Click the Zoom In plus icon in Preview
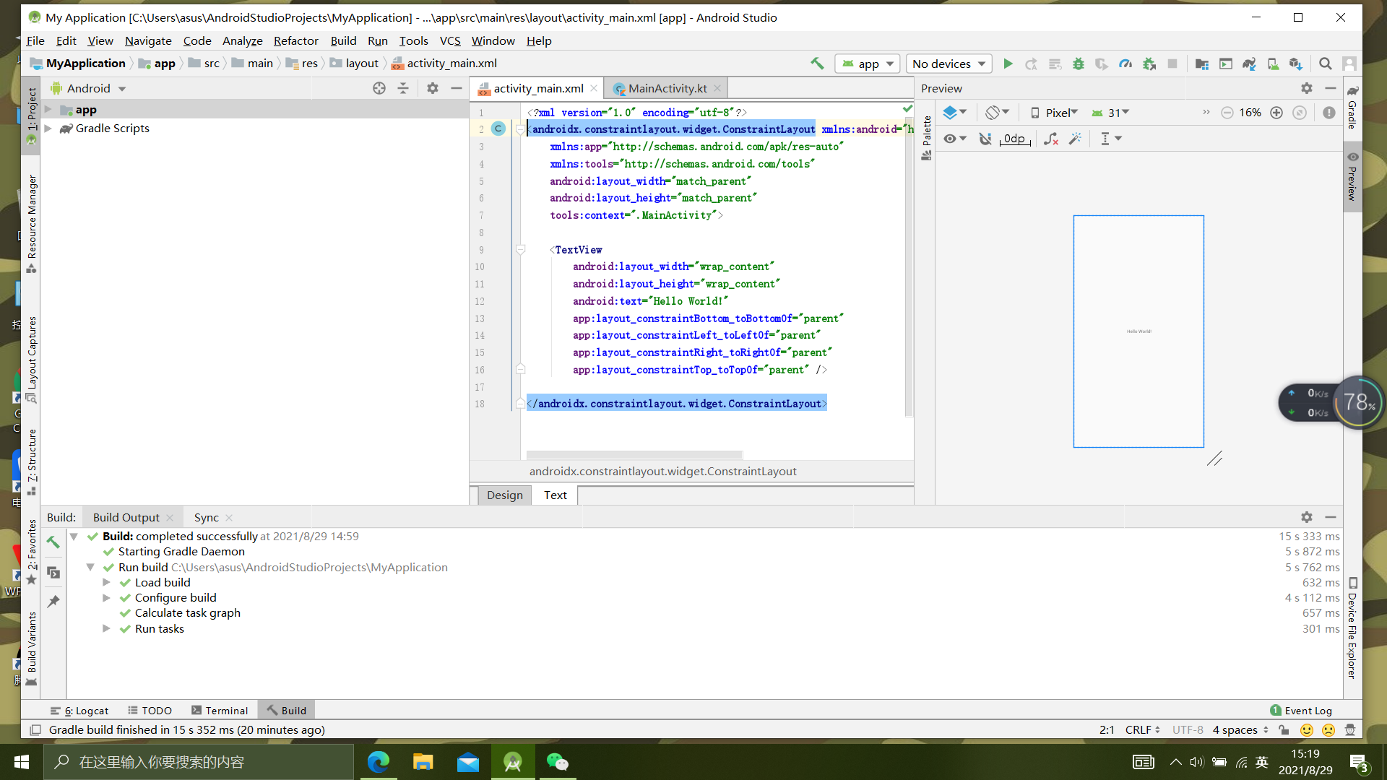This screenshot has width=1387, height=780. [x=1276, y=113]
